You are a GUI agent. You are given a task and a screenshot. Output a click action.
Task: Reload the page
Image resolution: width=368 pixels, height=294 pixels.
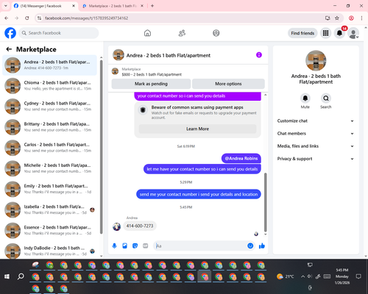coord(27,18)
